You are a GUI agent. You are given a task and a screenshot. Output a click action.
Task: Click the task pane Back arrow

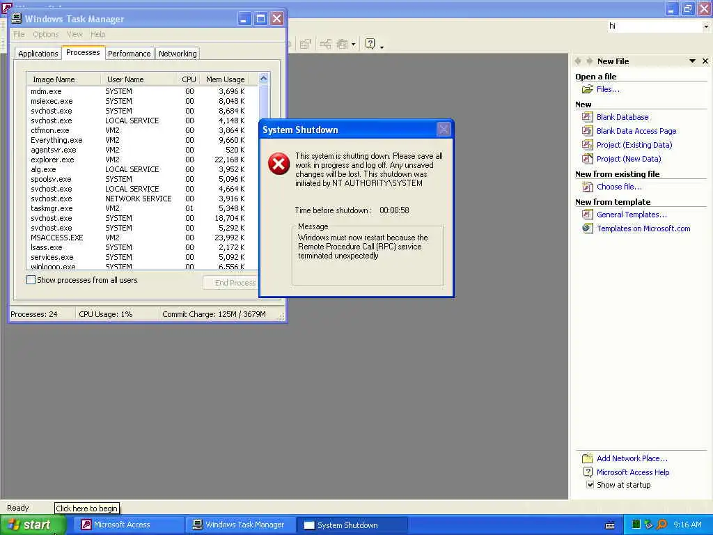pyautogui.click(x=578, y=61)
